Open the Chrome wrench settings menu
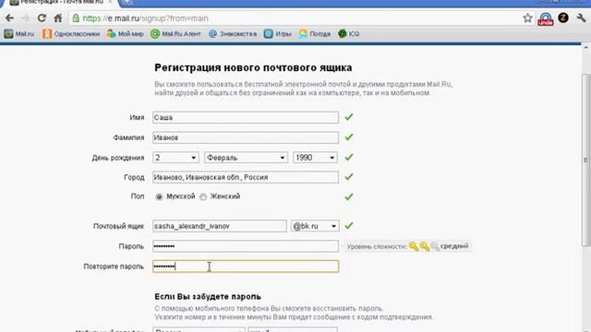Screen dimensions: 591x332 pos(581,18)
